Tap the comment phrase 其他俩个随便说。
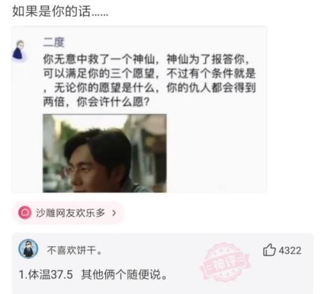This screenshot has width=321, height=294. point(125,274)
